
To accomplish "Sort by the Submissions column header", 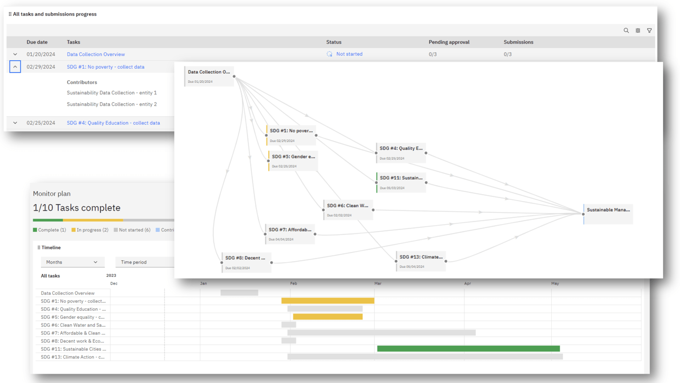I will pyautogui.click(x=518, y=42).
